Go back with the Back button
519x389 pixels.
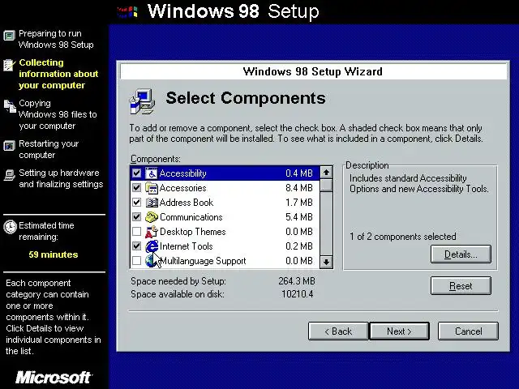(x=338, y=331)
